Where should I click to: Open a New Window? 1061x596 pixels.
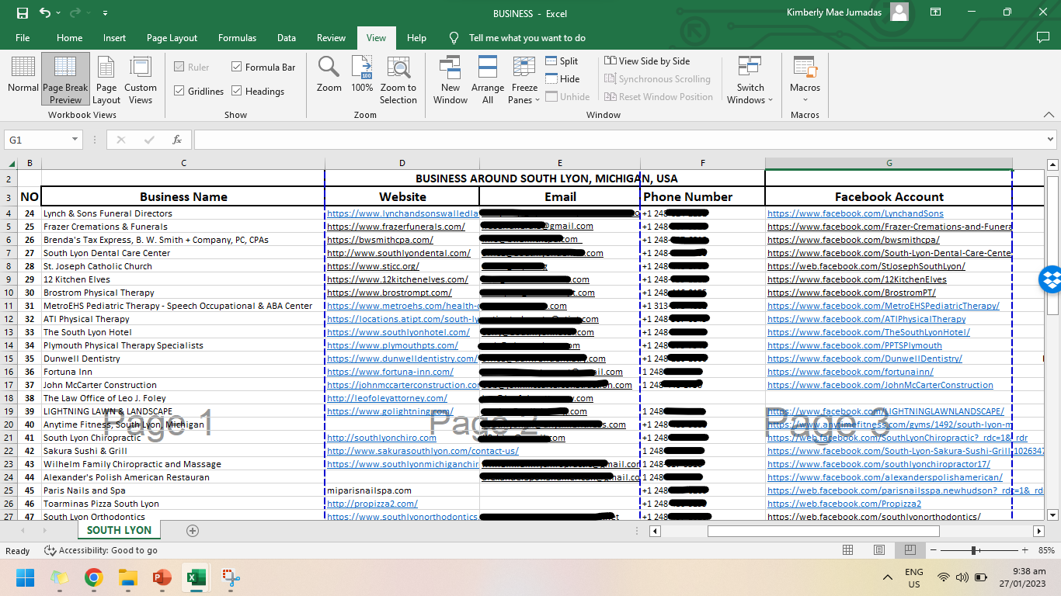pyautogui.click(x=450, y=80)
